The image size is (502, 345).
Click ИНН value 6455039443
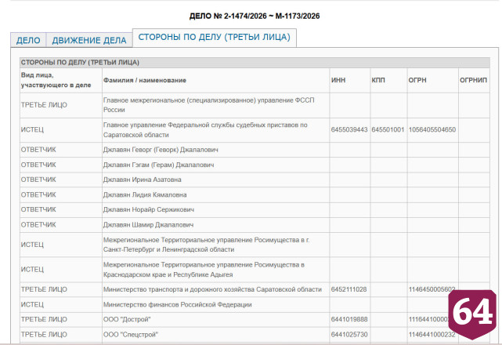(x=349, y=130)
